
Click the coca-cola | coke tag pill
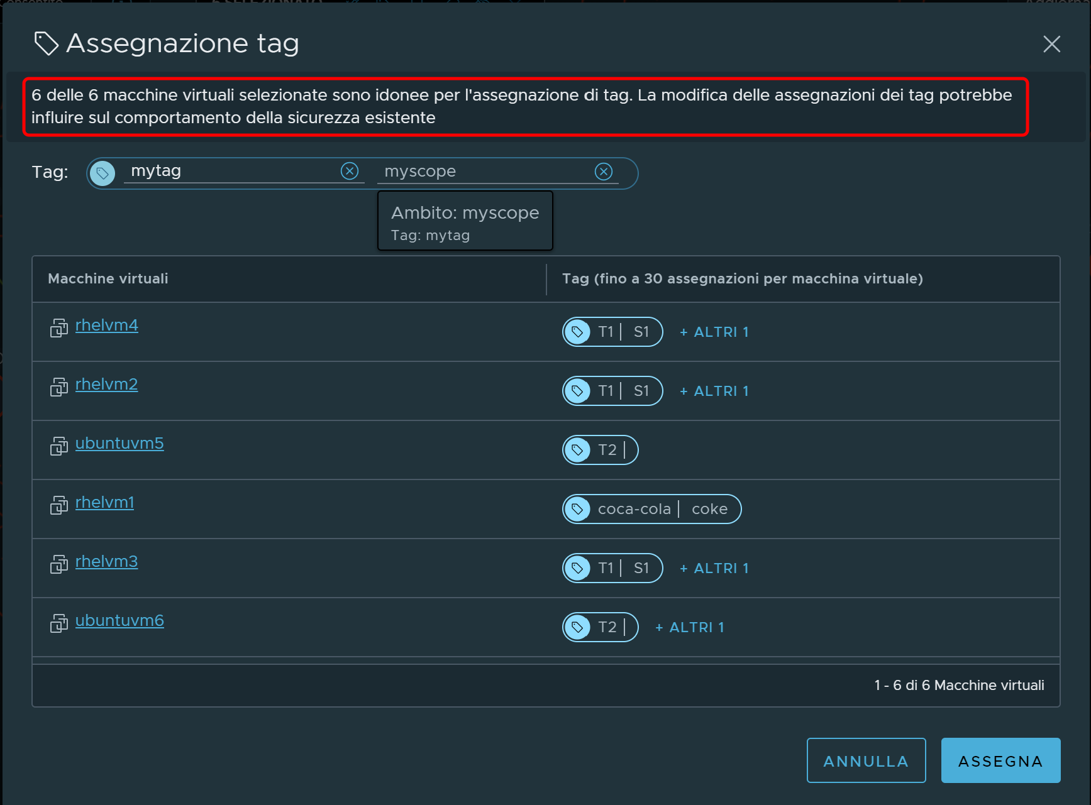click(652, 509)
